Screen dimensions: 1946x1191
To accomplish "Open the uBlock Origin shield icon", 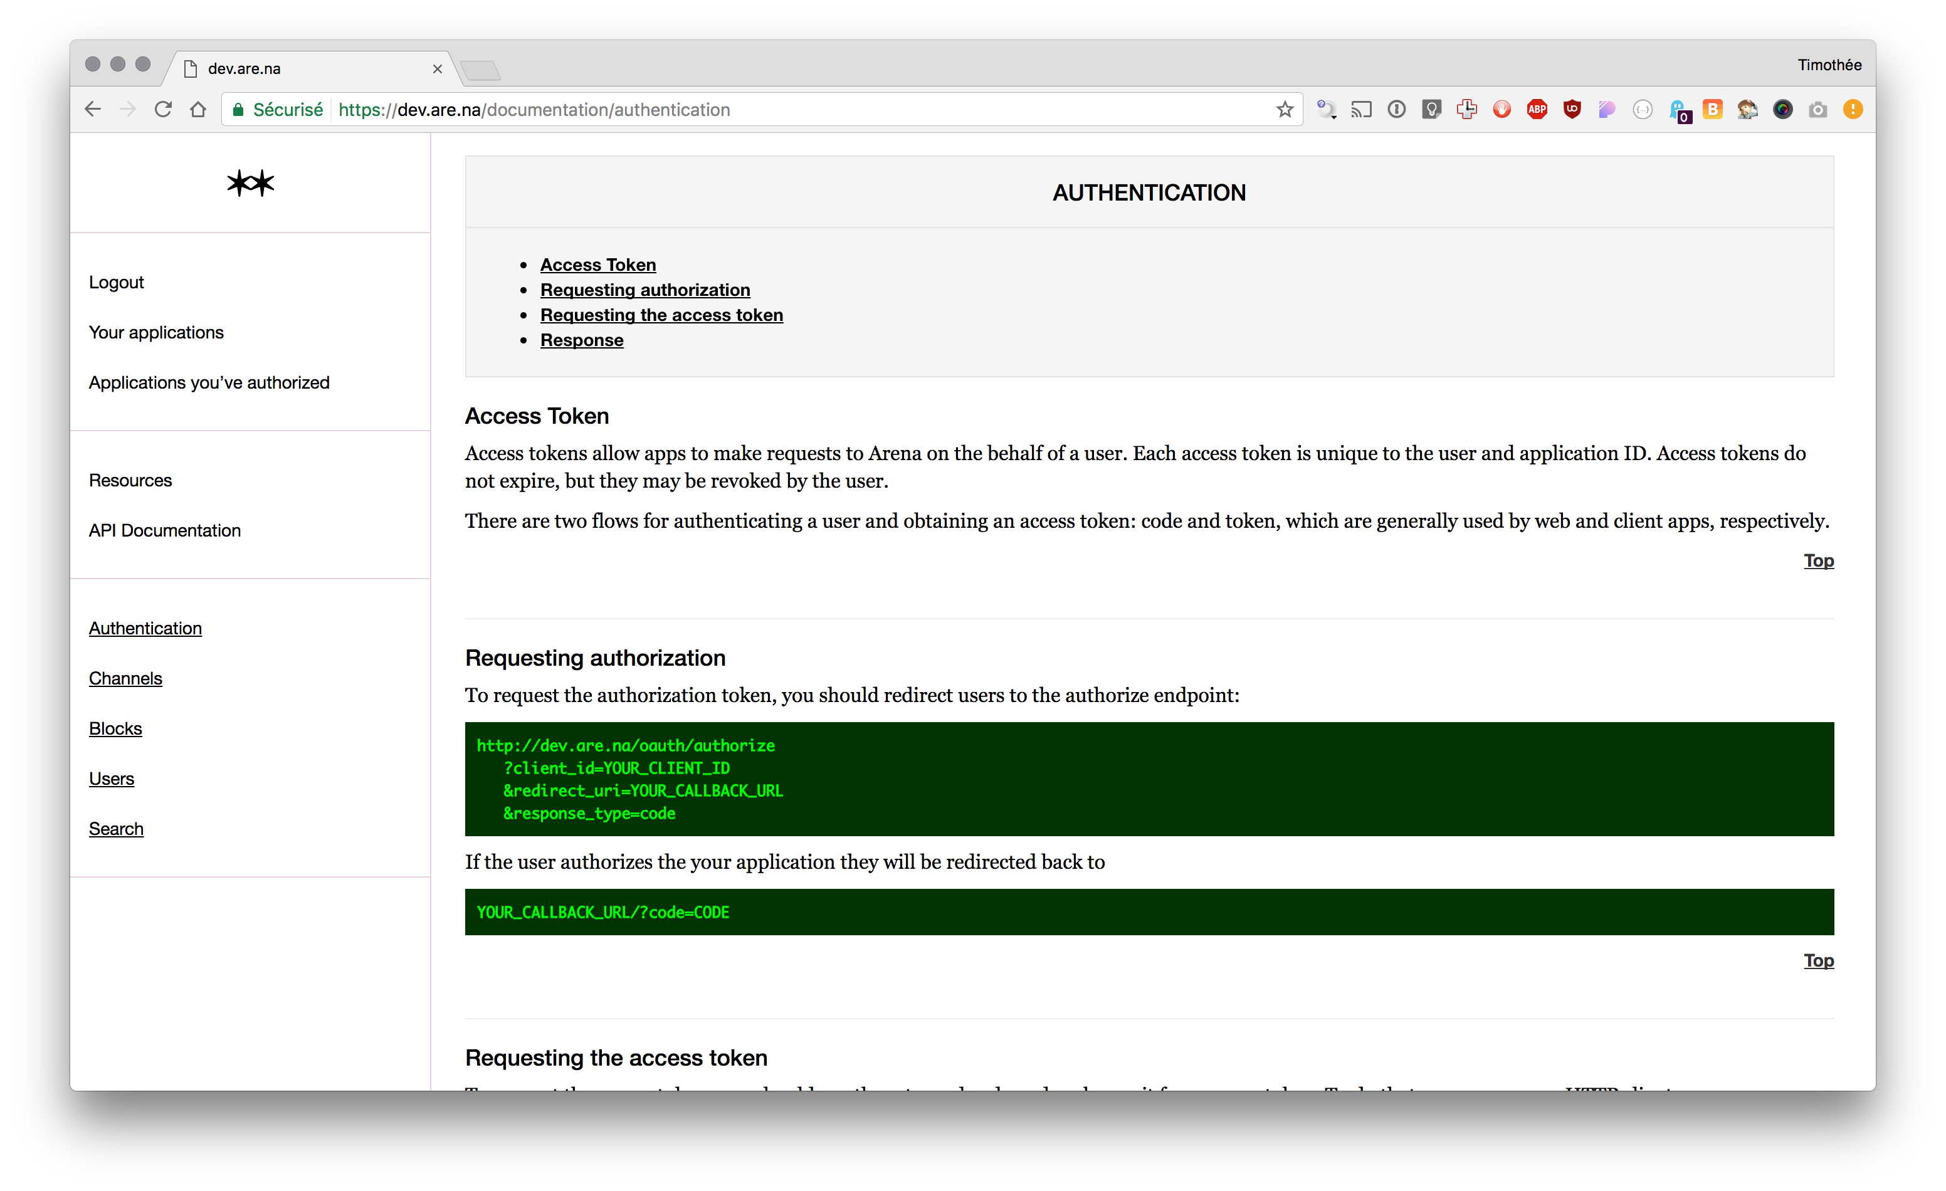I will 1572,109.
